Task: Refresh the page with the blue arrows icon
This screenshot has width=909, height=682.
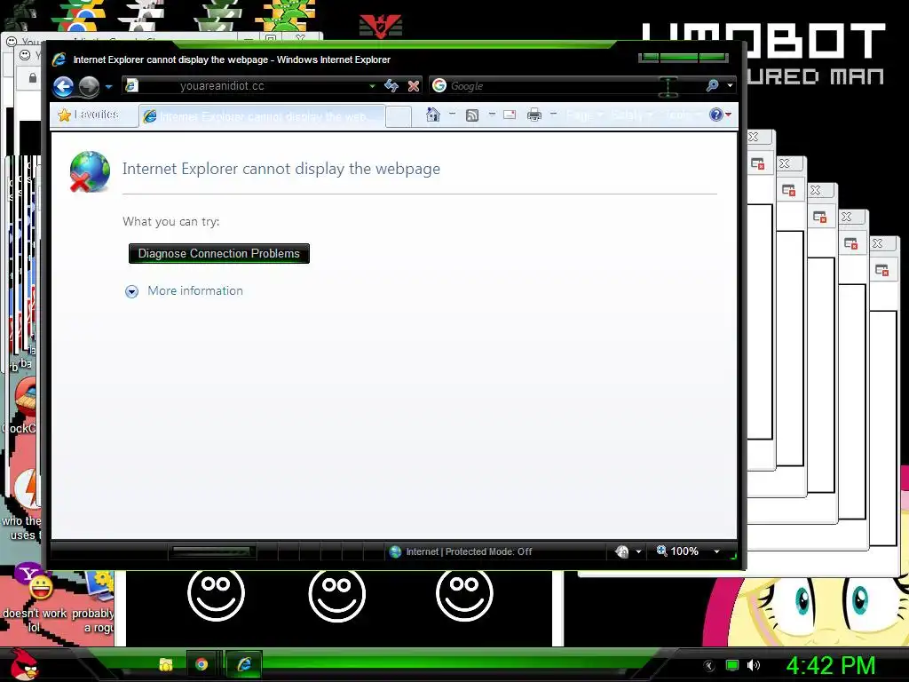Action: (391, 86)
